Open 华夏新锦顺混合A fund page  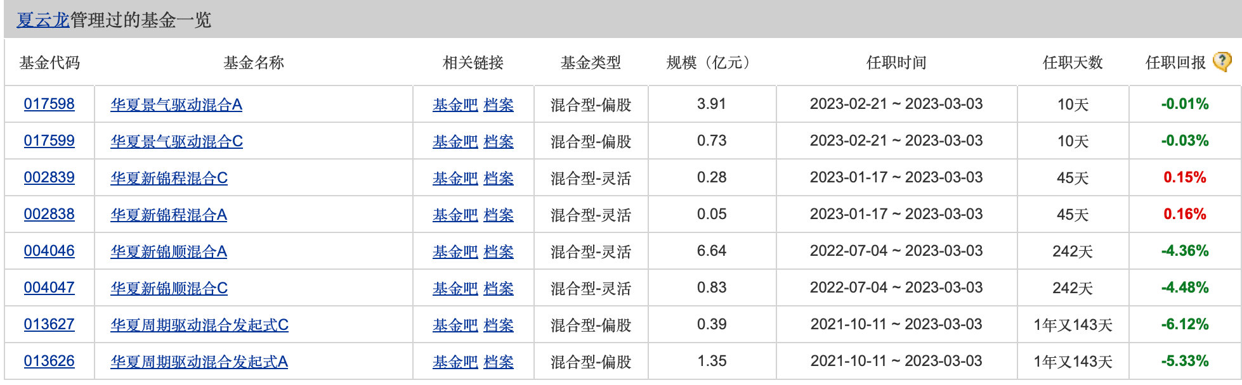[169, 251]
